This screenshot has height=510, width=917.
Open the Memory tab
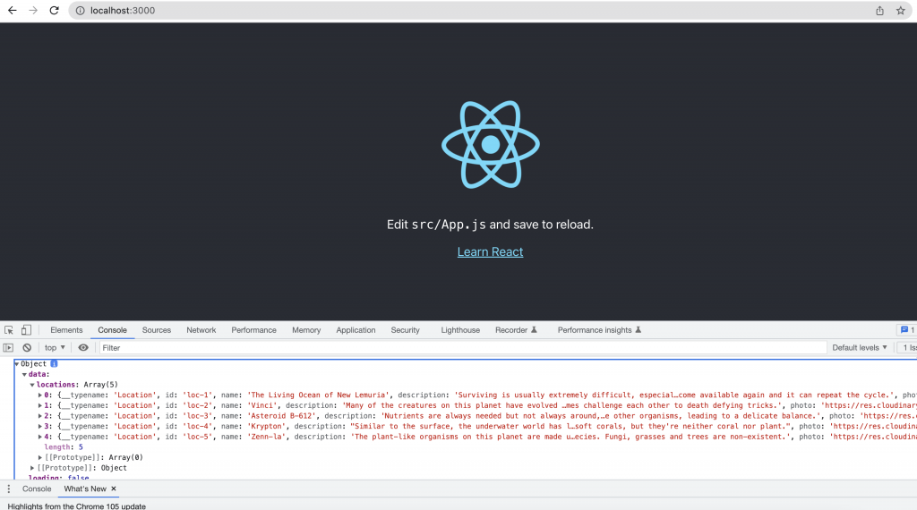[x=306, y=330]
